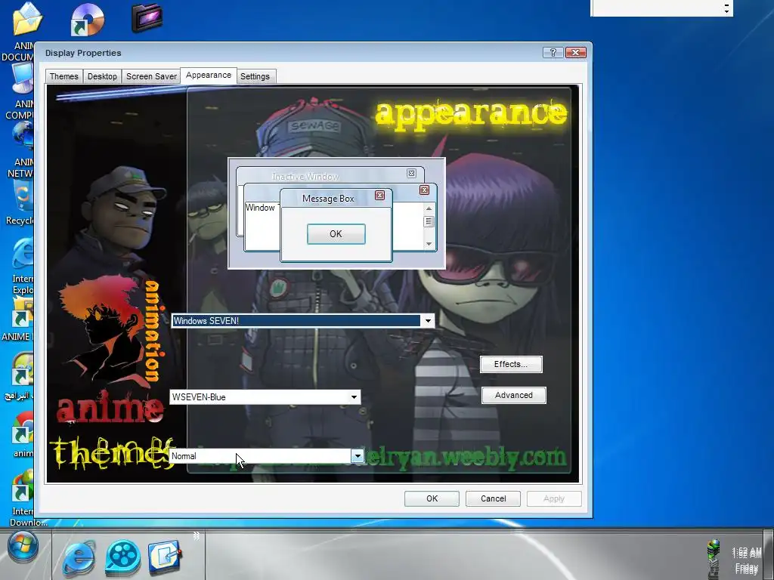This screenshot has width=774, height=580.
Task: Open Internet Explorer desktop icon
Action: coord(23,254)
